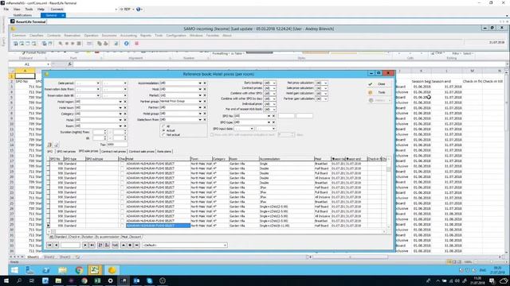
Task: Open the SPO type dropdown
Action: click(x=269, y=122)
